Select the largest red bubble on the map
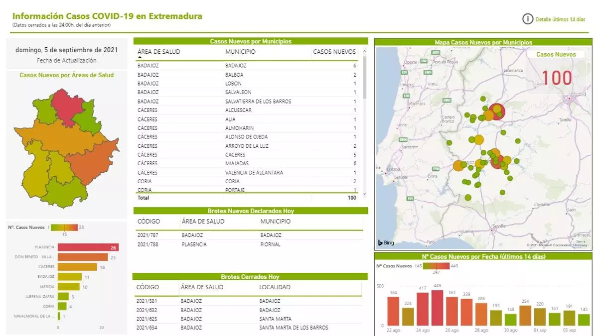This screenshot has width=598, height=336. click(497, 112)
